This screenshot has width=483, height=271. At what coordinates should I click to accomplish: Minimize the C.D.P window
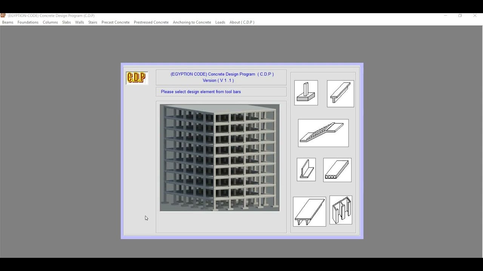tap(445, 15)
